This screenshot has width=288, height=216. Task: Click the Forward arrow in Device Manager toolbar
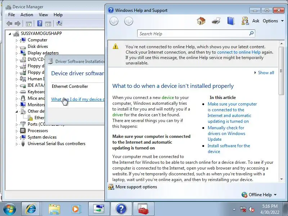coord(17,23)
